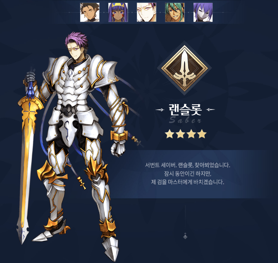
Task: Click the third gold rarity star
Action: click(191, 134)
